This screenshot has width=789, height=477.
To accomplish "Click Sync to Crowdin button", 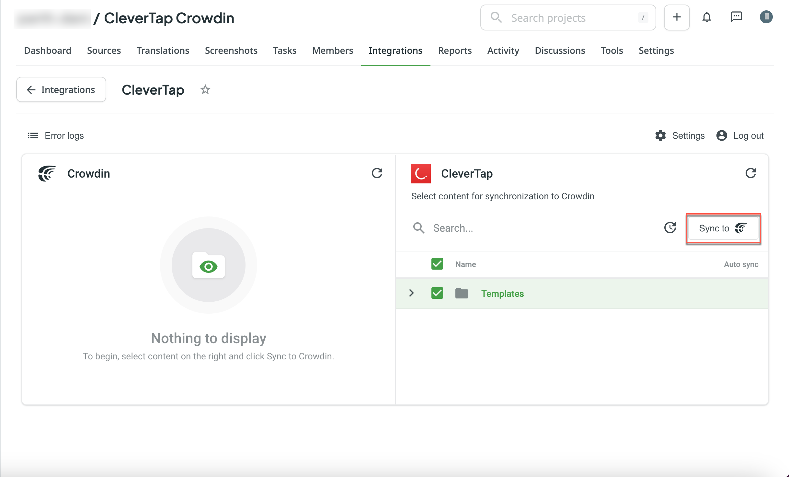I will [723, 228].
